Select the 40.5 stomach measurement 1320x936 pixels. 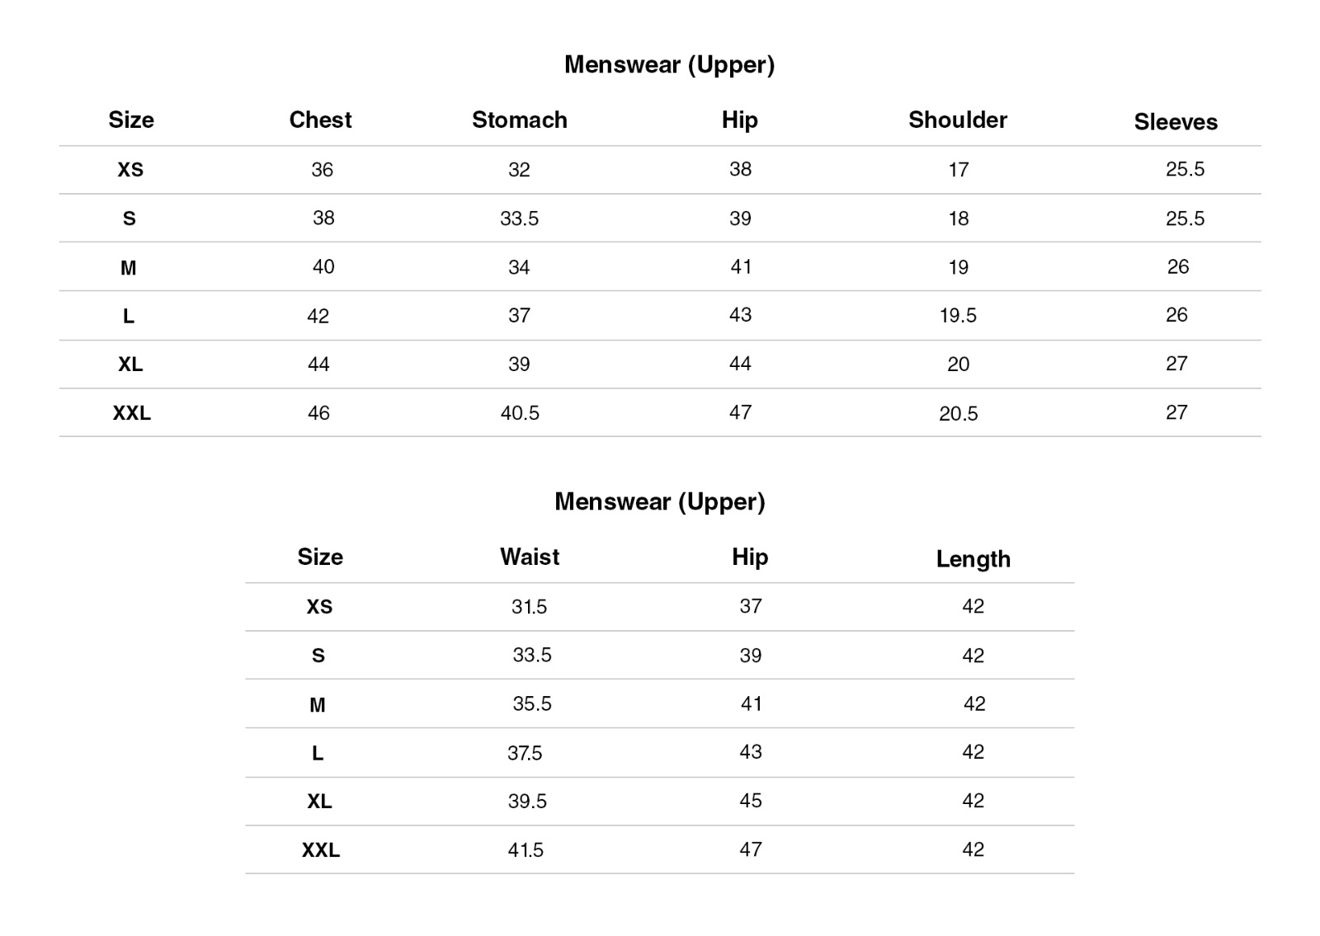520,413
